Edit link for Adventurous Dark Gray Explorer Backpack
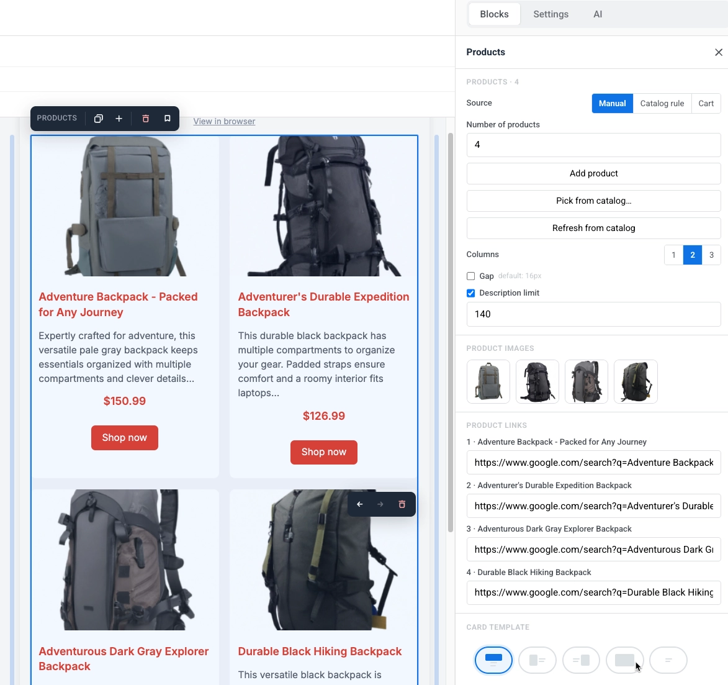This screenshot has width=728, height=685. tap(593, 549)
